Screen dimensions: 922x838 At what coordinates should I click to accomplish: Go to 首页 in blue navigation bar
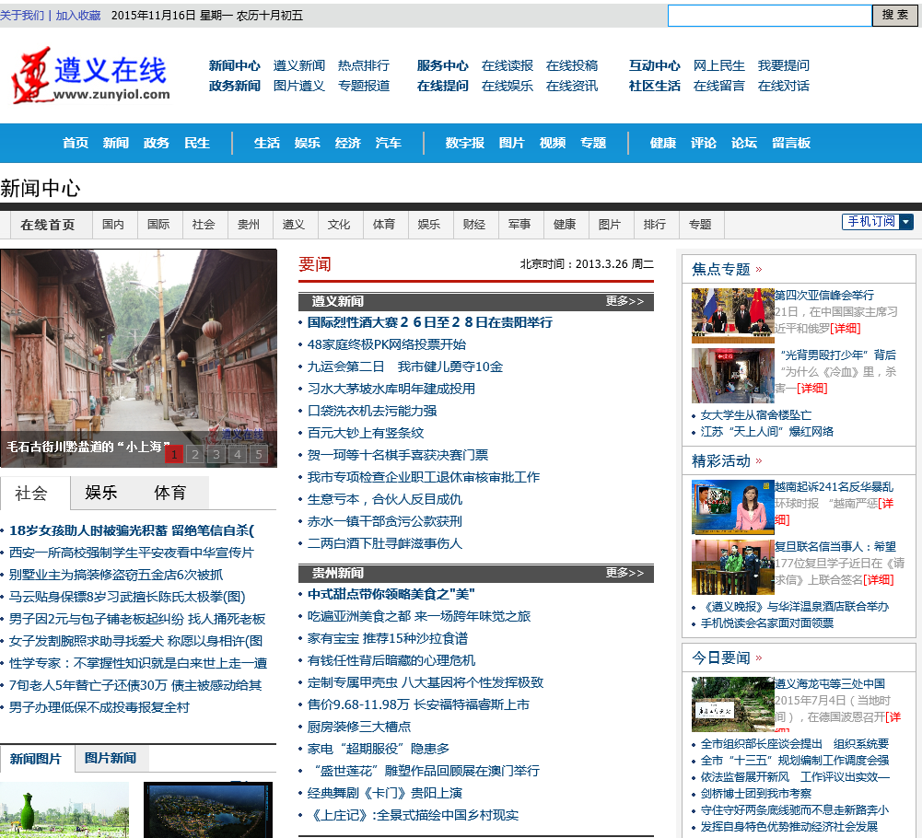pyautogui.click(x=76, y=143)
